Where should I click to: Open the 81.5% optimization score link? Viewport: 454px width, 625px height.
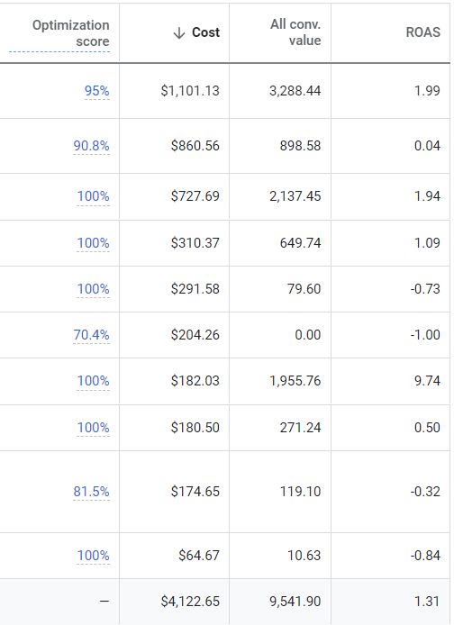tap(91, 492)
